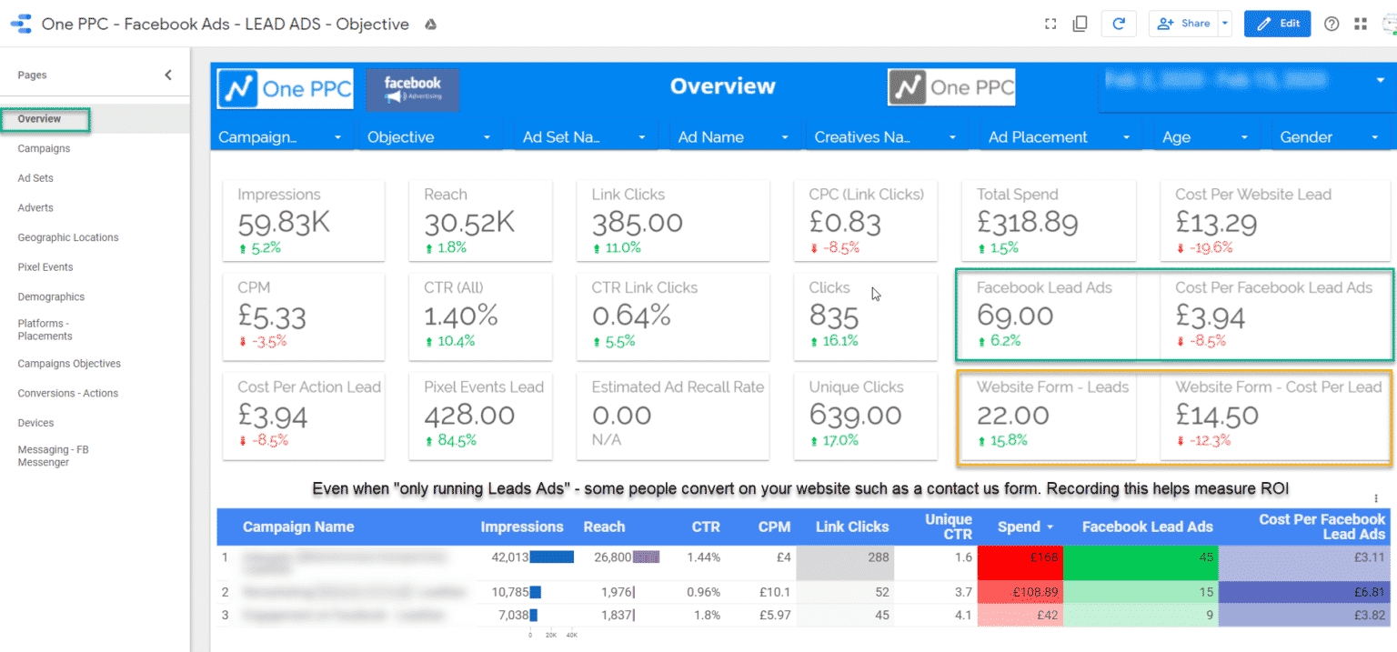Viewport: 1397px width, 652px height.
Task: Open the Ad Placement filter dropdown
Action: 1060,137
